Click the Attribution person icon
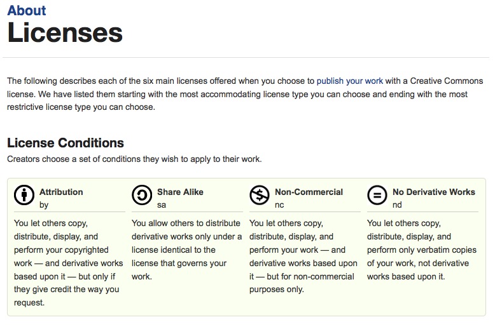Viewport: 495px width, 329px height. [24, 196]
